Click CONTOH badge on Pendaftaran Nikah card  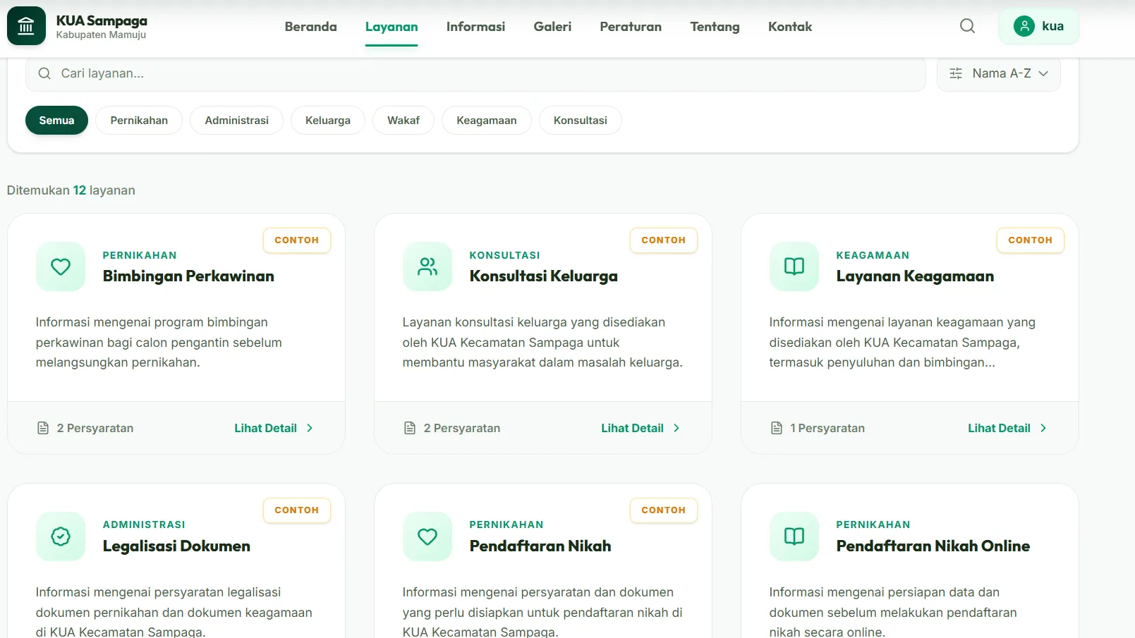664,510
